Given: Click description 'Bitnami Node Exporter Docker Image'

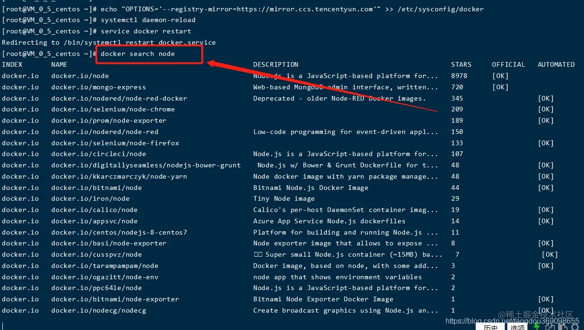Looking at the screenshot, I should tap(323, 299).
